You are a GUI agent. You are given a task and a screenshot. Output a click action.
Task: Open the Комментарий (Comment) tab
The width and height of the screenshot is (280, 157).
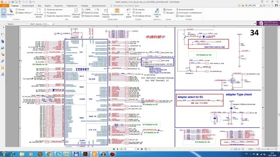28,6
